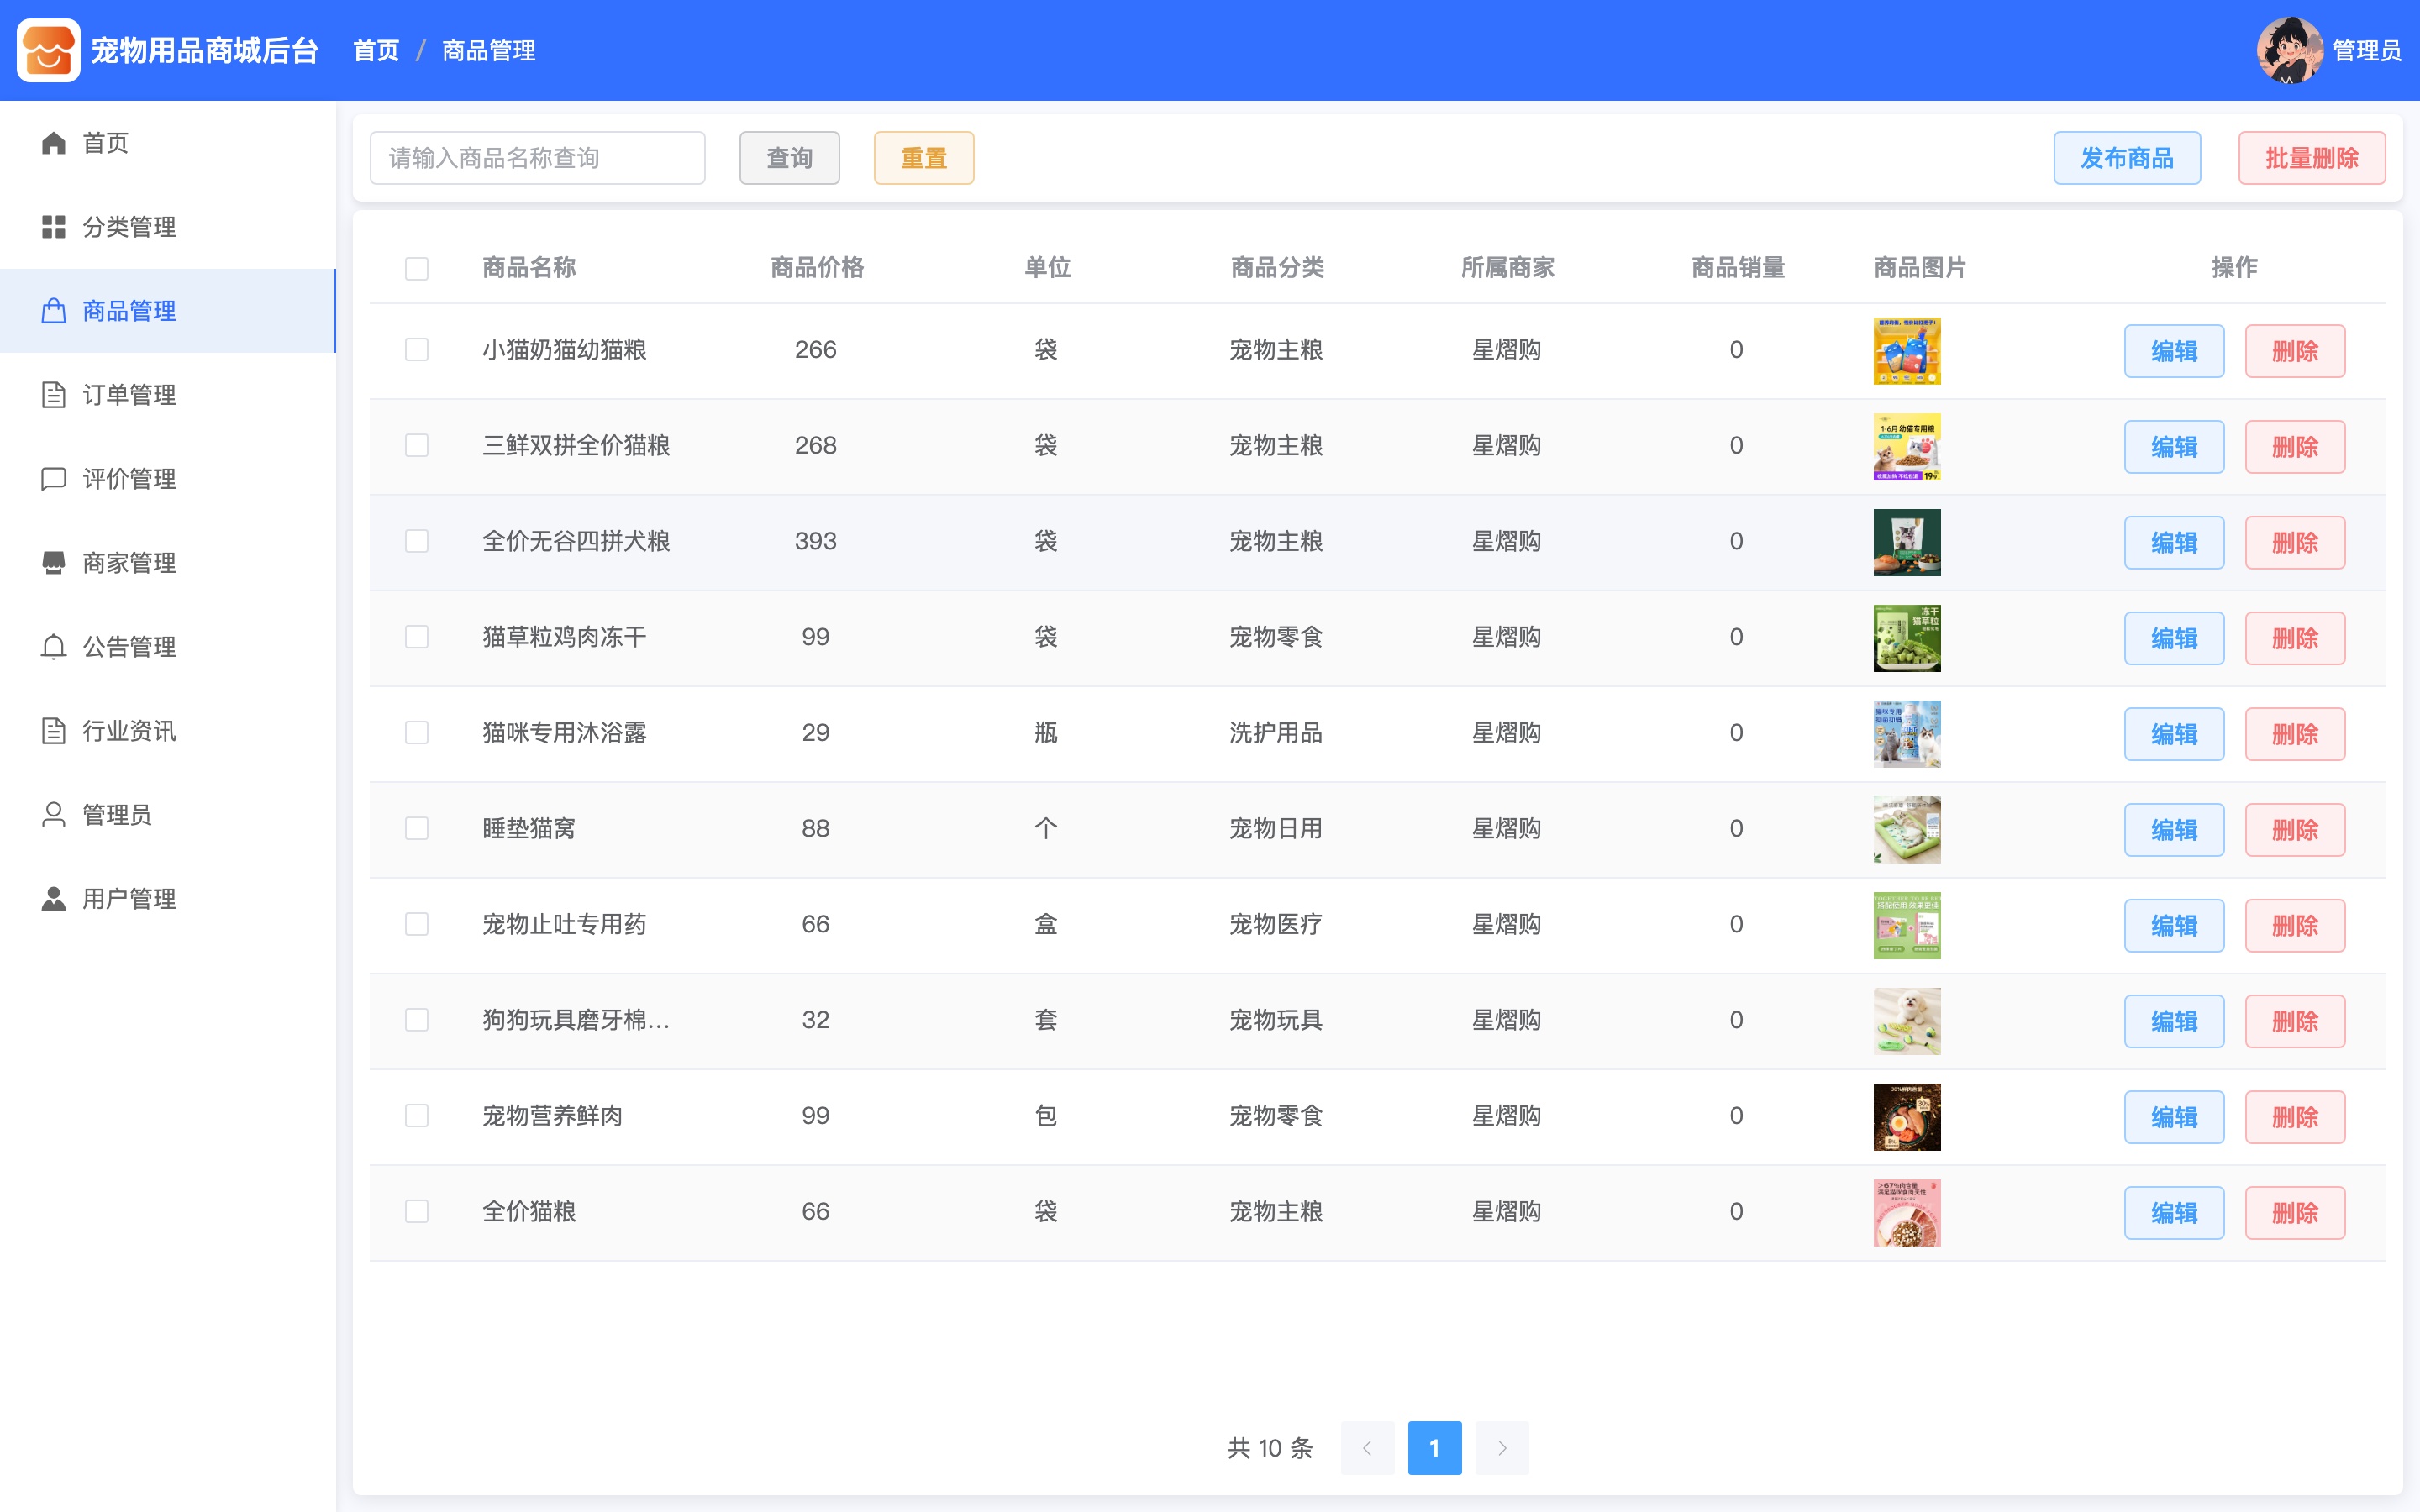Click the storefront icon for 商家管理
This screenshot has height=1512, width=2420.
pos(54,563)
